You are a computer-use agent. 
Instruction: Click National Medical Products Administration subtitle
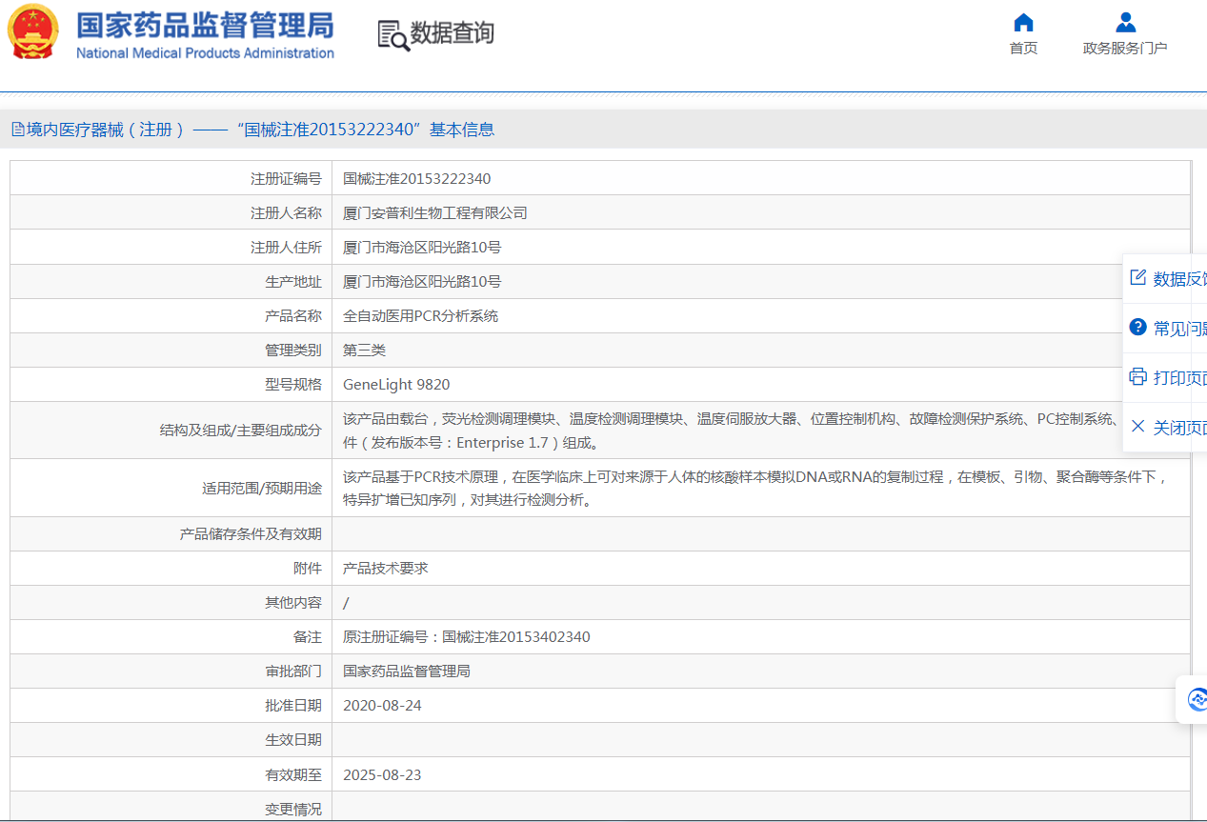pyautogui.click(x=205, y=53)
